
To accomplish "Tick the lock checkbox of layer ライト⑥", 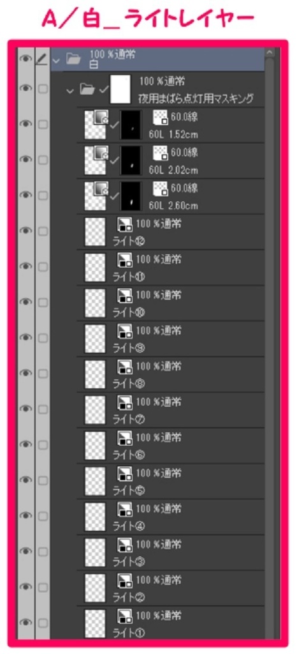I will (x=43, y=445).
